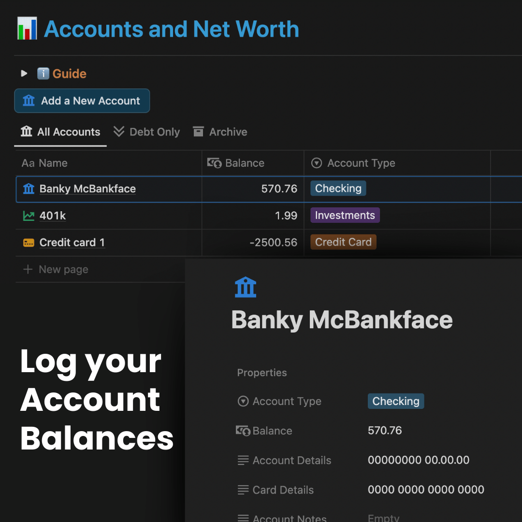Click the green chart icon next to 401k
The height and width of the screenshot is (522, 522).
(29, 216)
